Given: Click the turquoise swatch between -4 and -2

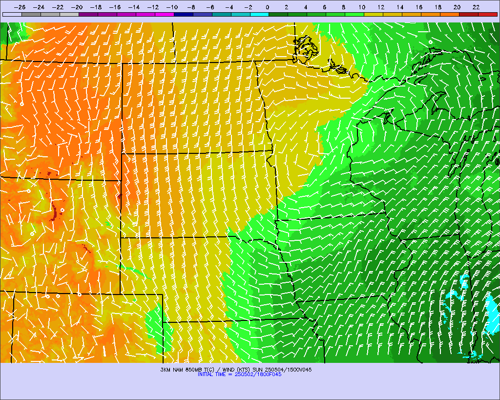Looking at the screenshot, I should click(x=240, y=14).
